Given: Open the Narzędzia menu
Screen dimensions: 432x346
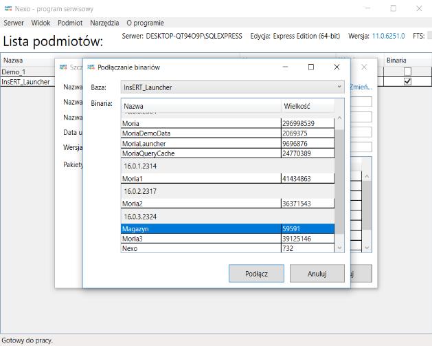Looking at the screenshot, I should [x=104, y=23].
